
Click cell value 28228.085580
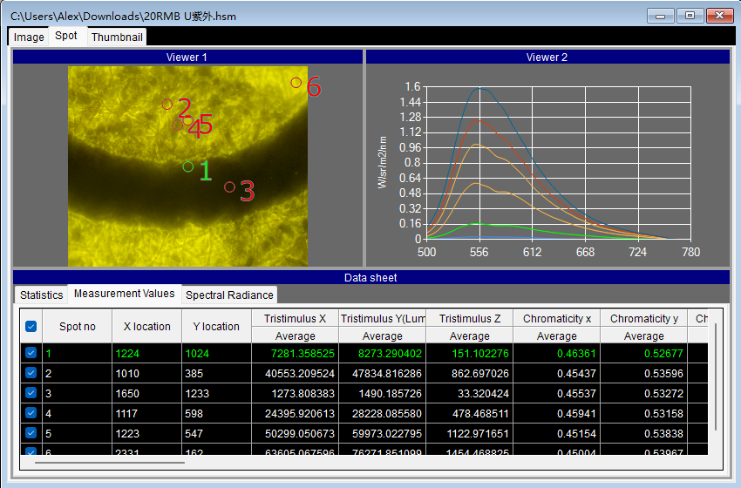(387, 414)
